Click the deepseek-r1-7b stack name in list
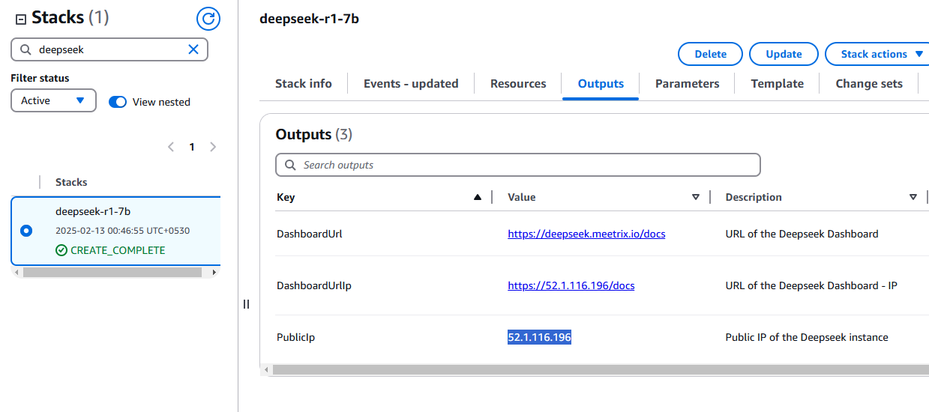Viewport: 929px width, 412px height. point(93,212)
